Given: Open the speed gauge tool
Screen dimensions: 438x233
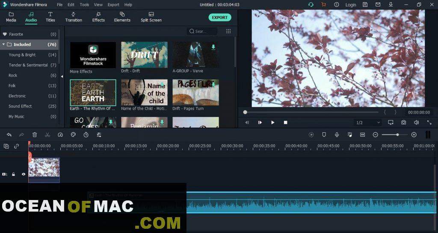Looking at the screenshot, I should click(x=60, y=135).
